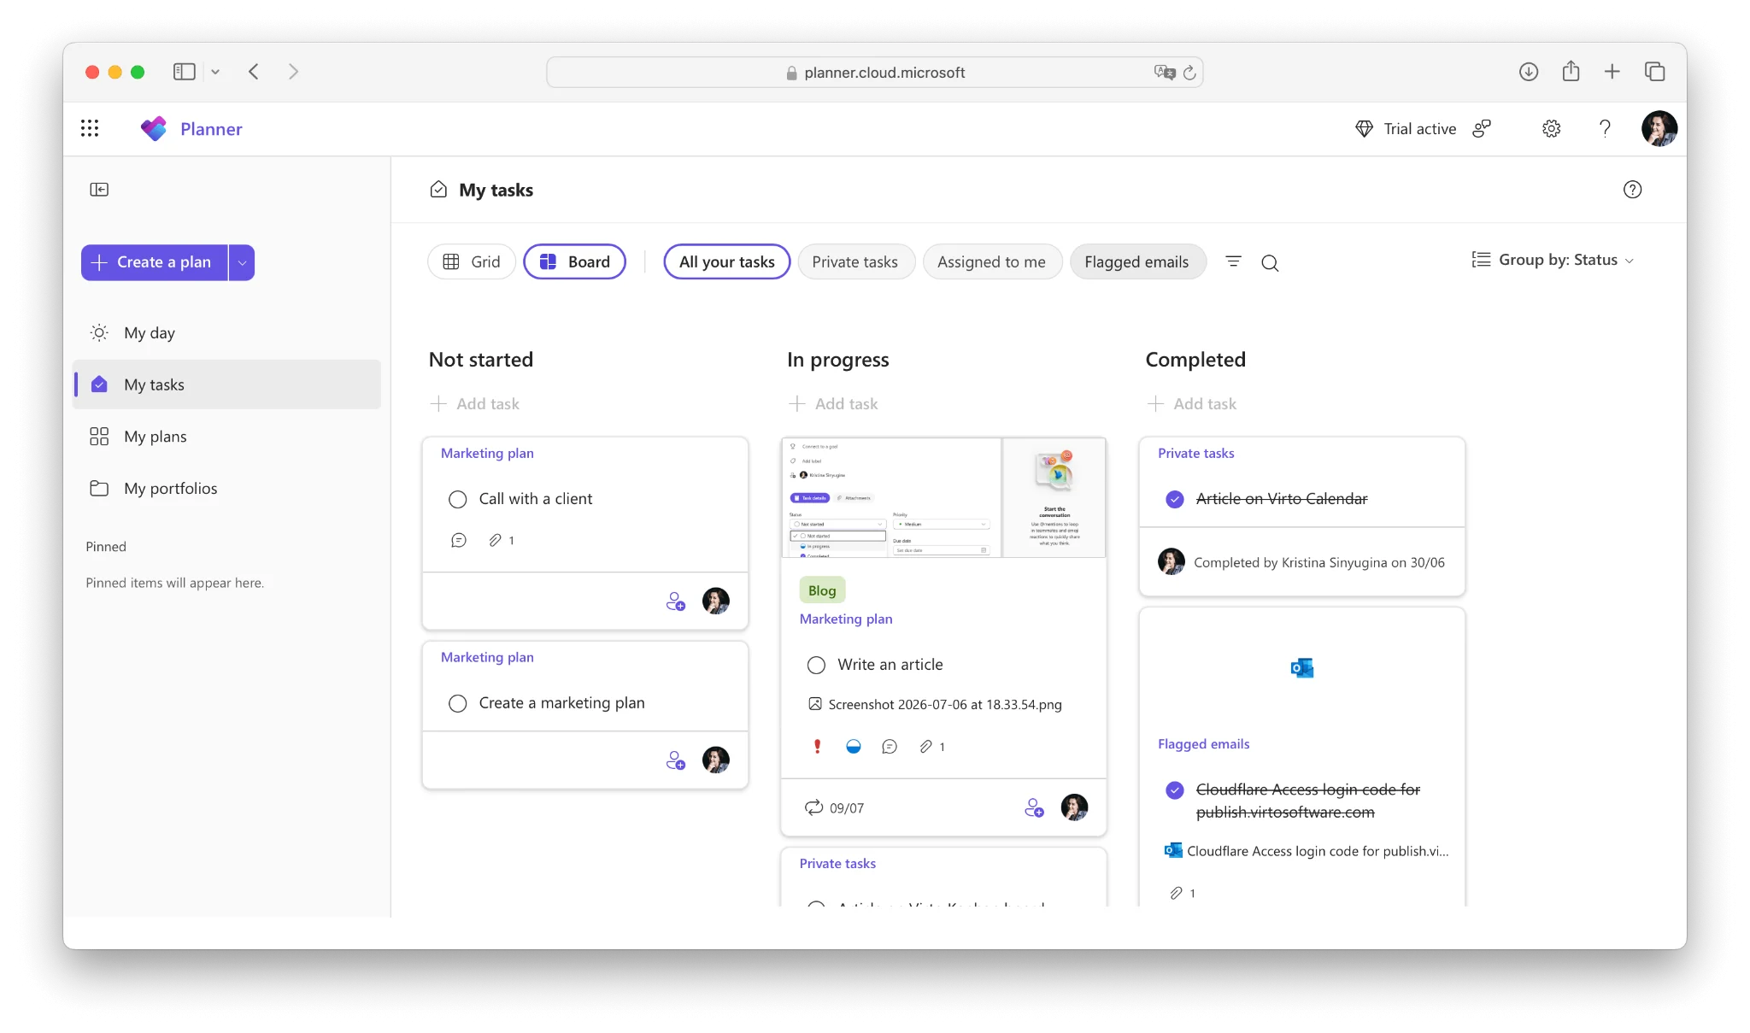Reload the page in Safari
This screenshot has height=1033, width=1750.
[1189, 73]
